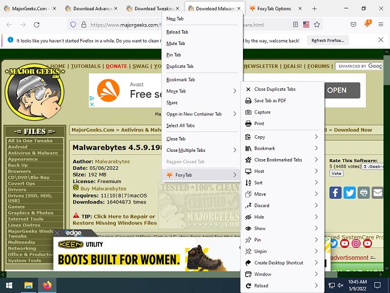Viewport: 390px width, 293px height.
Task: Expand the Move Tab submenu arrow
Action: [x=235, y=91]
